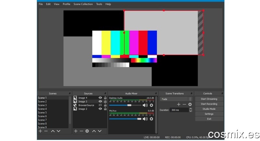
Task: Decrease transition duration with down arrow
Action: [x=191, y=111]
